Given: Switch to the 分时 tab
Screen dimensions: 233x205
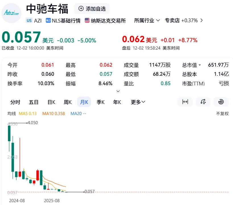Looking at the screenshot, I should click(15, 102).
